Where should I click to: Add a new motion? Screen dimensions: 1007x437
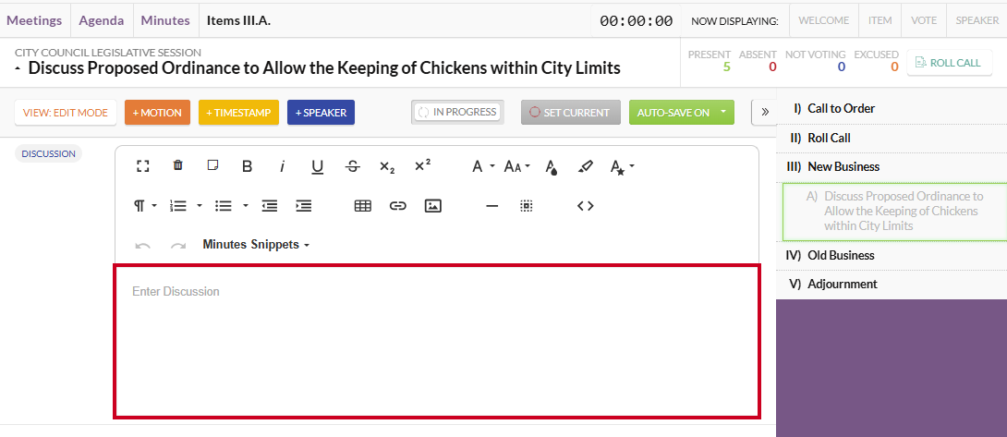tap(157, 113)
